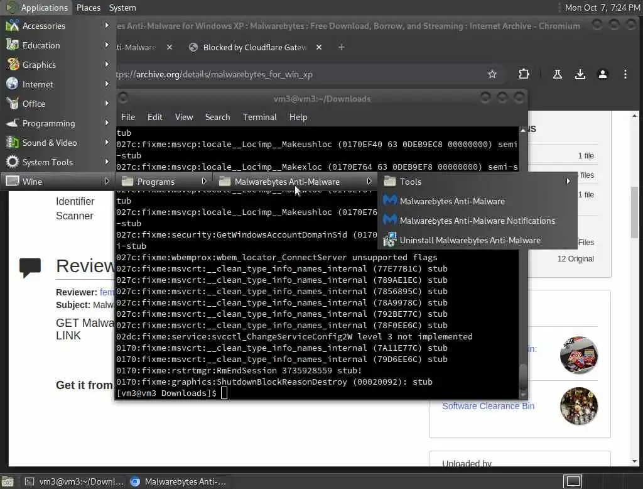
Task: Click the Internet globe icon
Action: click(13, 84)
